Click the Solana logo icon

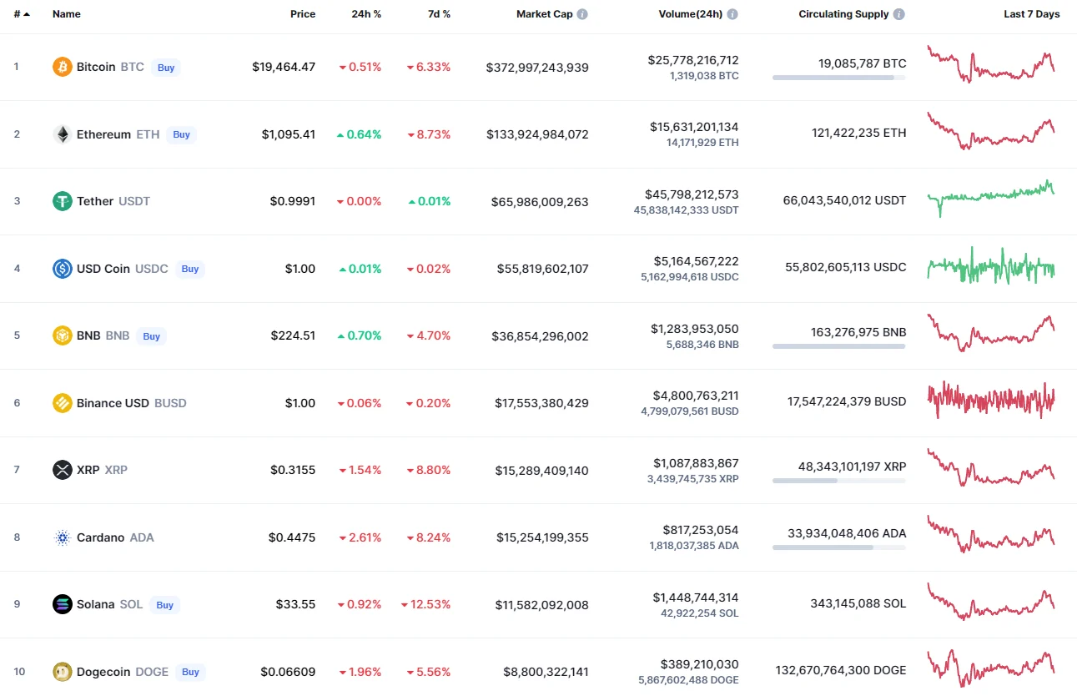pyautogui.click(x=63, y=604)
